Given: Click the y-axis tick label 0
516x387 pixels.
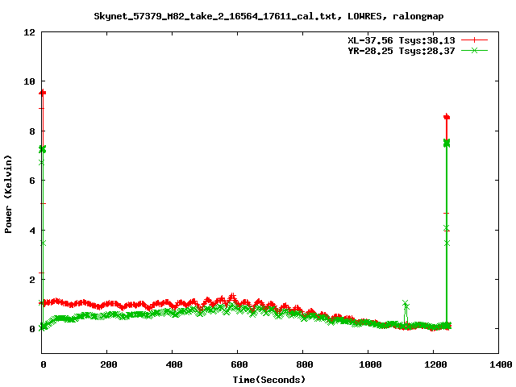Looking at the screenshot, I should [x=32, y=329].
